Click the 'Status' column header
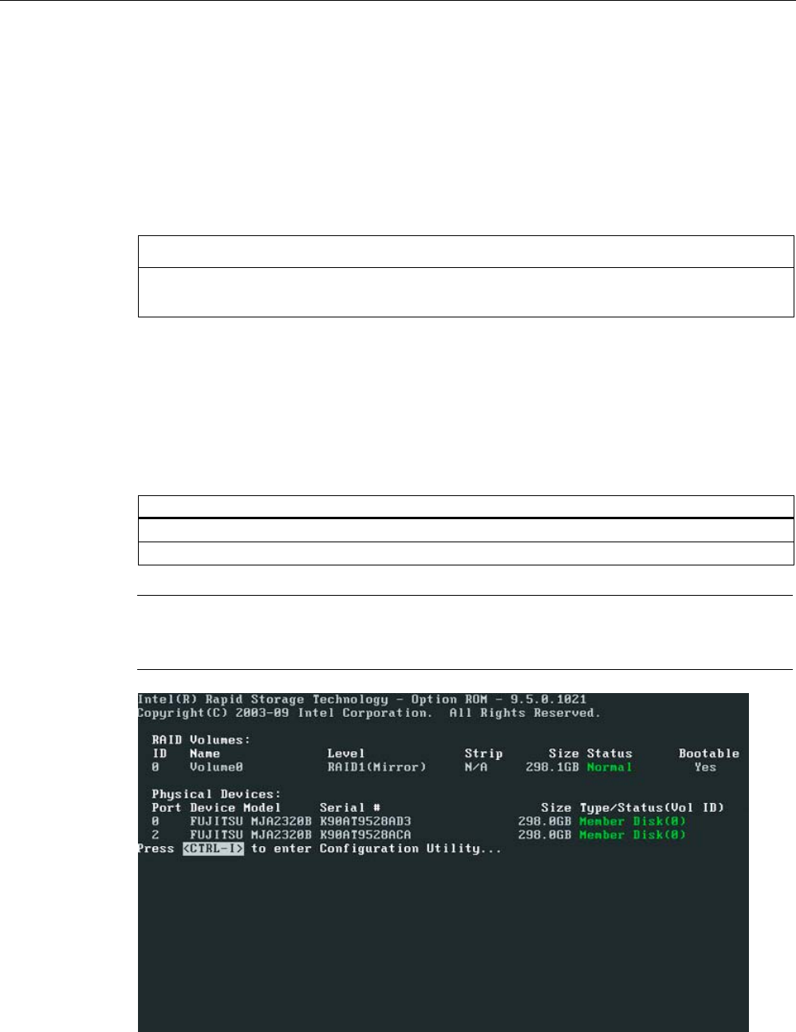 pos(609,754)
